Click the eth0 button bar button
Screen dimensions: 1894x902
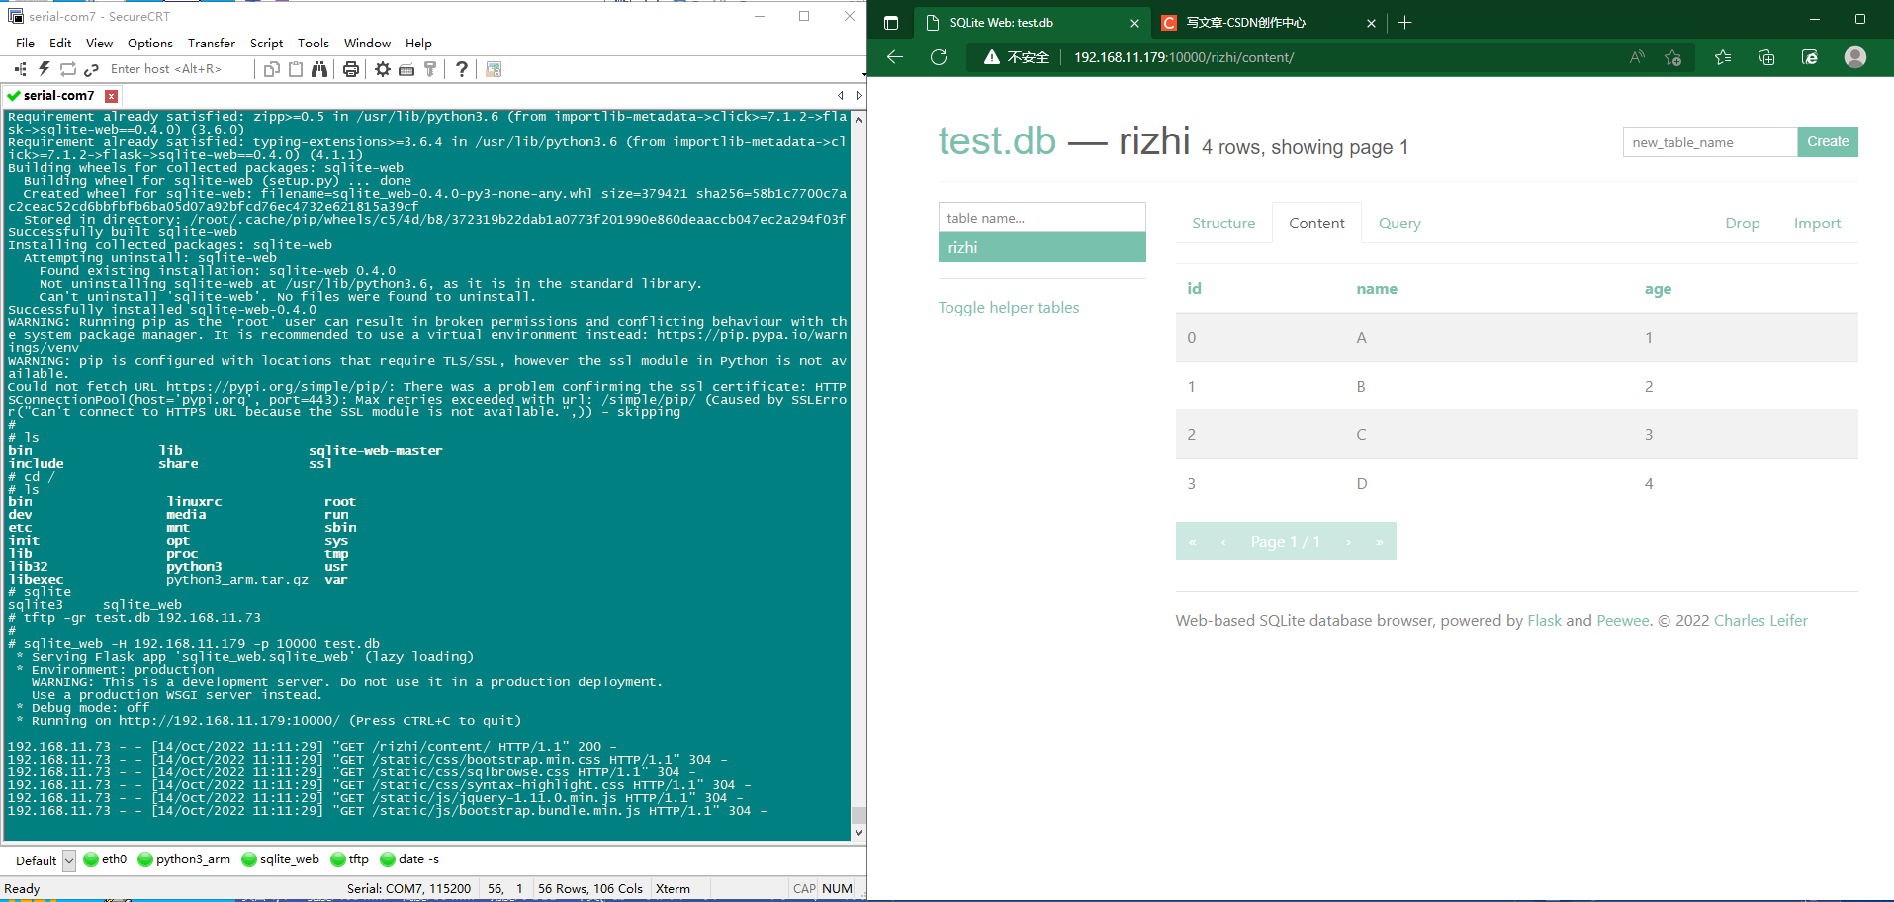[105, 859]
